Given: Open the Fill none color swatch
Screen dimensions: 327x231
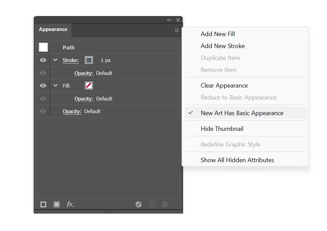Looking at the screenshot, I should click(x=89, y=86).
